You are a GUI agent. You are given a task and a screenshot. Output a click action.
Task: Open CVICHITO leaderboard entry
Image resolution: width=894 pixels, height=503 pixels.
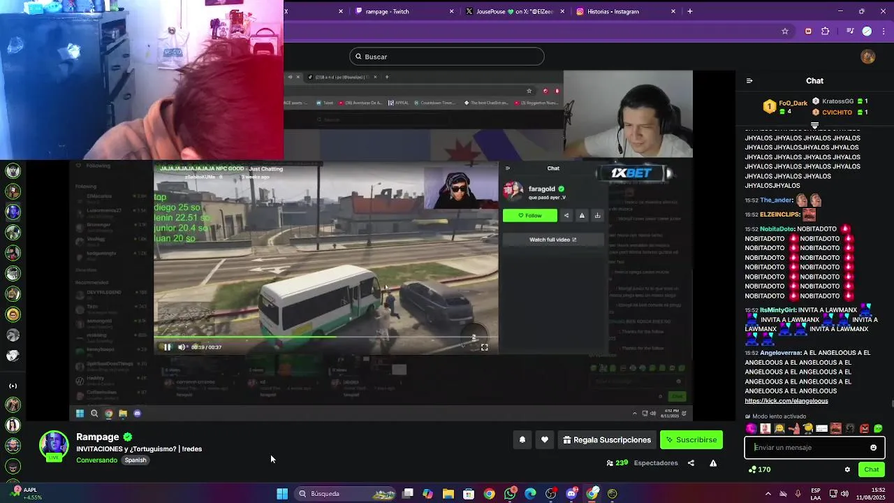coord(840,112)
